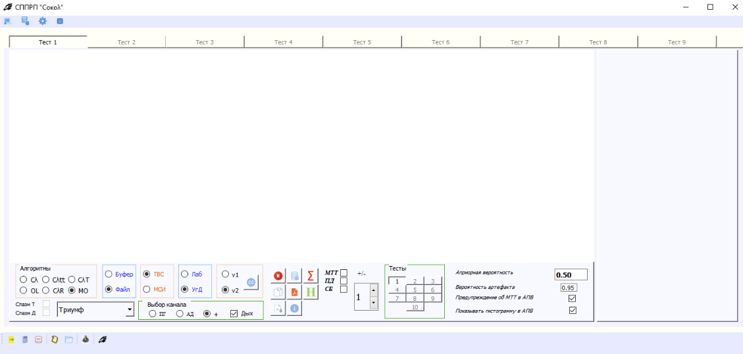Switch to the Тест 5 tab
Image resolution: width=743 pixels, height=354 pixels.
[x=362, y=42]
